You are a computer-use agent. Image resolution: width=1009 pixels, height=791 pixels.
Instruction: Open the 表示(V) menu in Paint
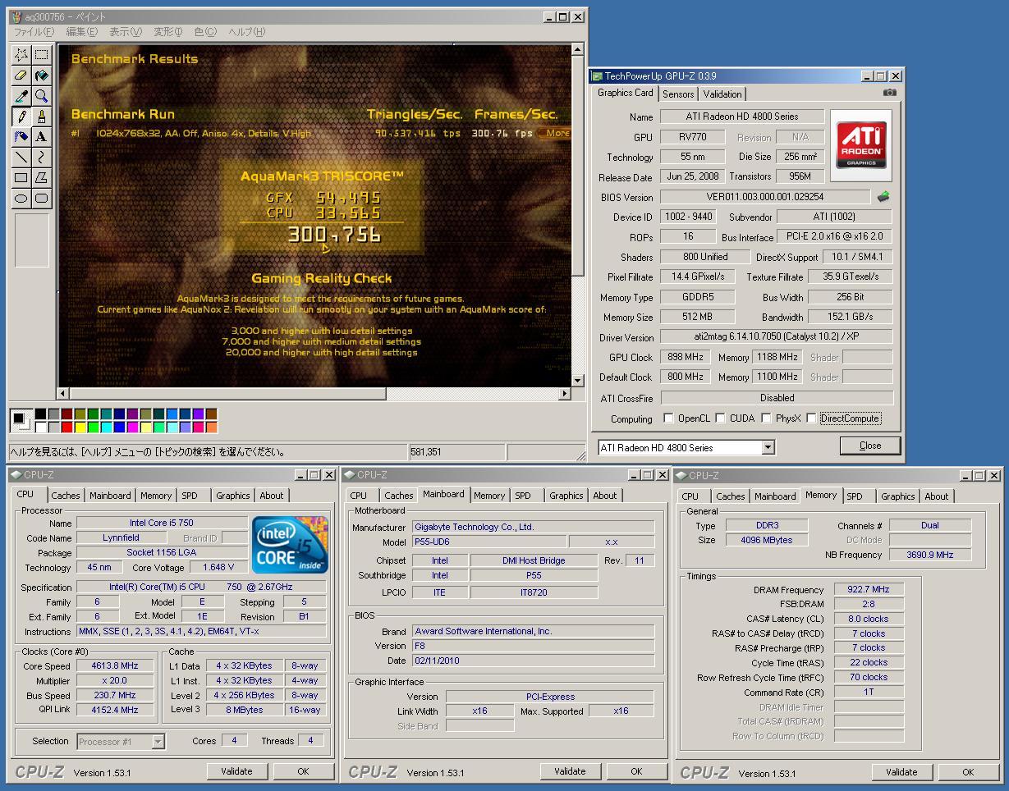click(x=125, y=32)
